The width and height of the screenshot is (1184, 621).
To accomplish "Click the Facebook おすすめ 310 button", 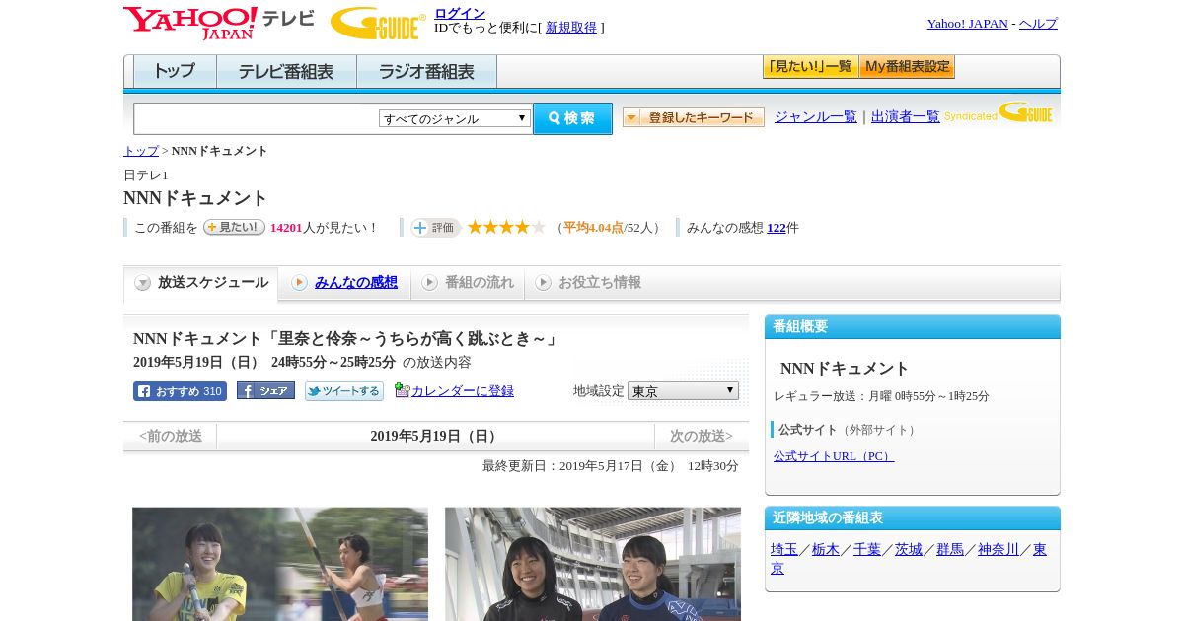I will point(180,391).
